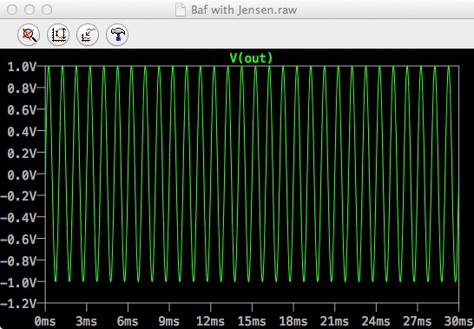The image size is (474, 329).
Task: Click the -0.6V vertical axis label
Action: 18,240
